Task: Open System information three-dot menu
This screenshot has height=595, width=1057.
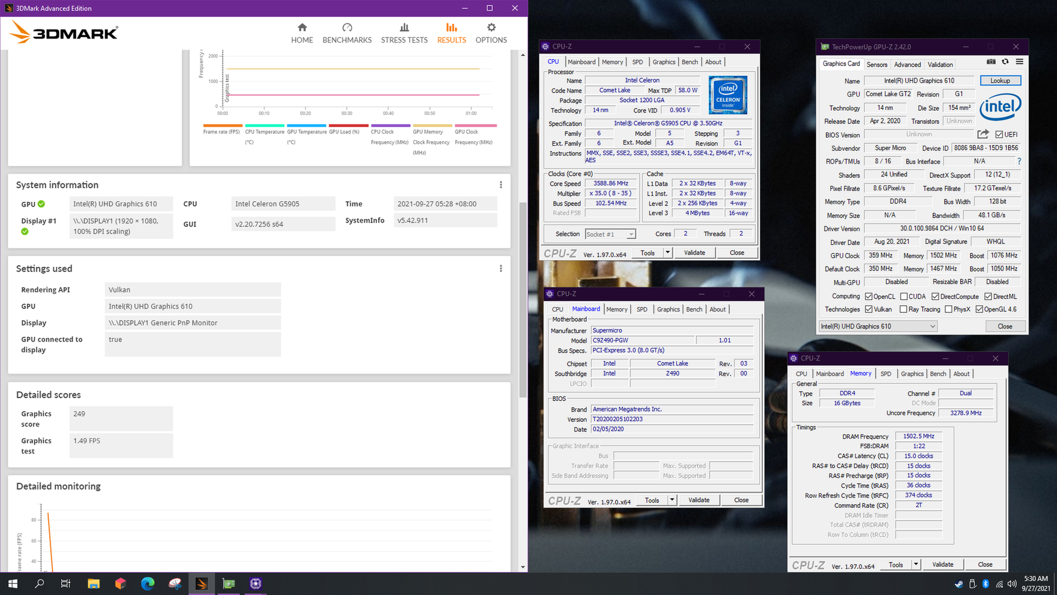Action: pos(500,185)
